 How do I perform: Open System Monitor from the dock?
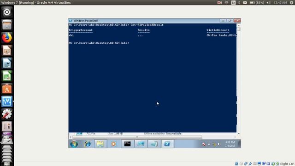[7, 101]
